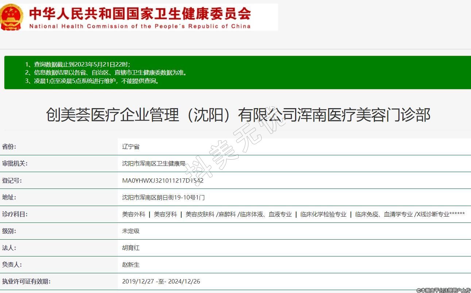471x293 pixels.
Task: Select the first notice line about query cutoff
Action: [78, 64]
